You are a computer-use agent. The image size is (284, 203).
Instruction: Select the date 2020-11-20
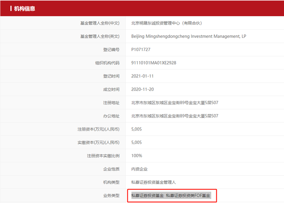point(142,90)
